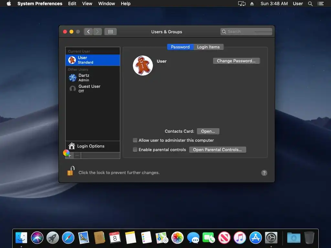Switch to the Password tab
Image resolution: width=331 pixels, height=248 pixels.
(x=180, y=47)
